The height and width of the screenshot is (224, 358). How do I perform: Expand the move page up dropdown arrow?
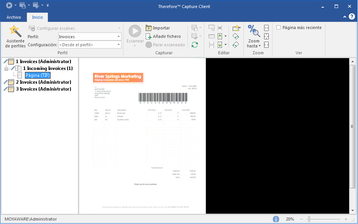point(226,36)
